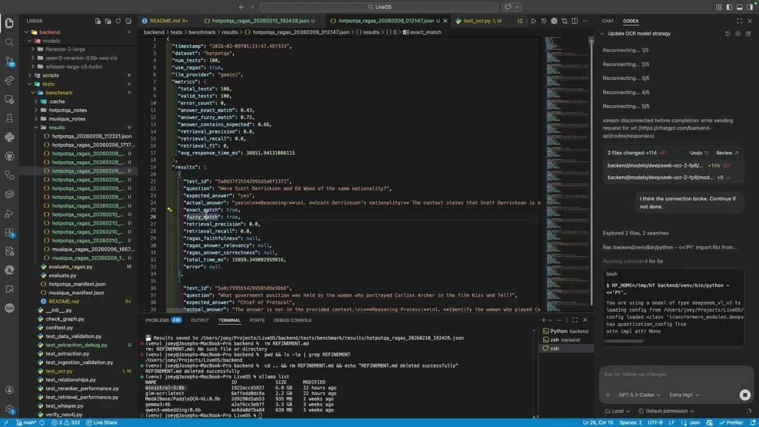Image resolution: width=759 pixels, height=427 pixels.
Task: Open the Search view in the activity bar
Action: pyautogui.click(x=9, y=42)
